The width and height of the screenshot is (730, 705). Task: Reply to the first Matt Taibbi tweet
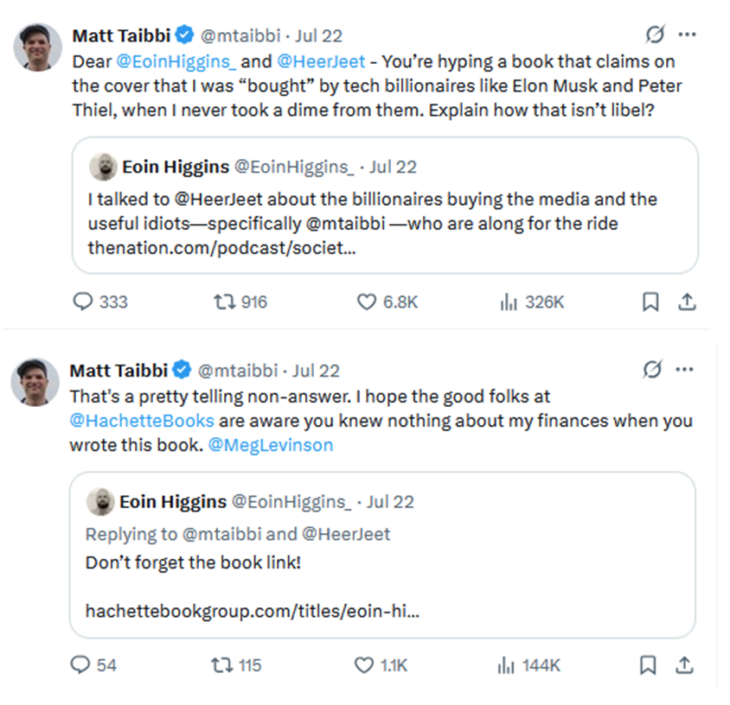(x=84, y=302)
